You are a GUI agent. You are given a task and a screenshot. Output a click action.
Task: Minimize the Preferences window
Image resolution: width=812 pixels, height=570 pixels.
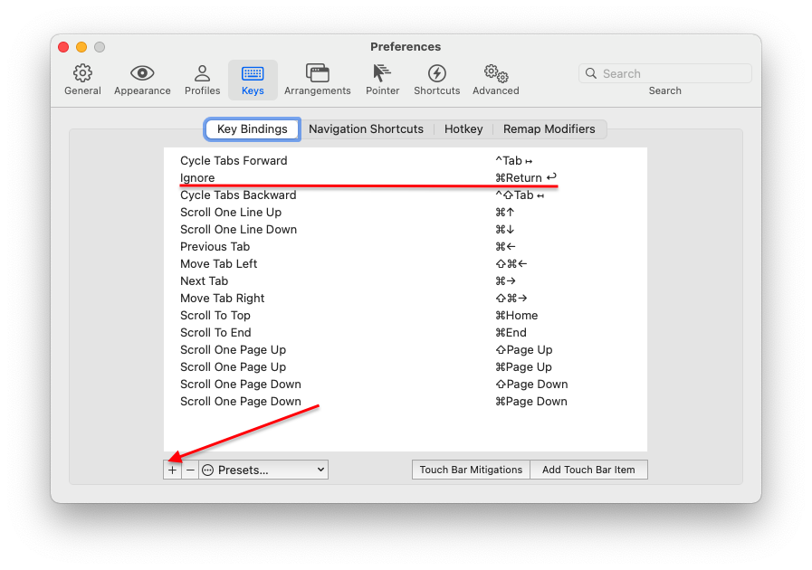81,47
